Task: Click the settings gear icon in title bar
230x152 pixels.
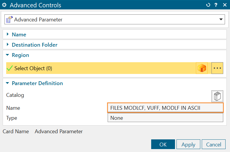Action: tap(4, 5)
